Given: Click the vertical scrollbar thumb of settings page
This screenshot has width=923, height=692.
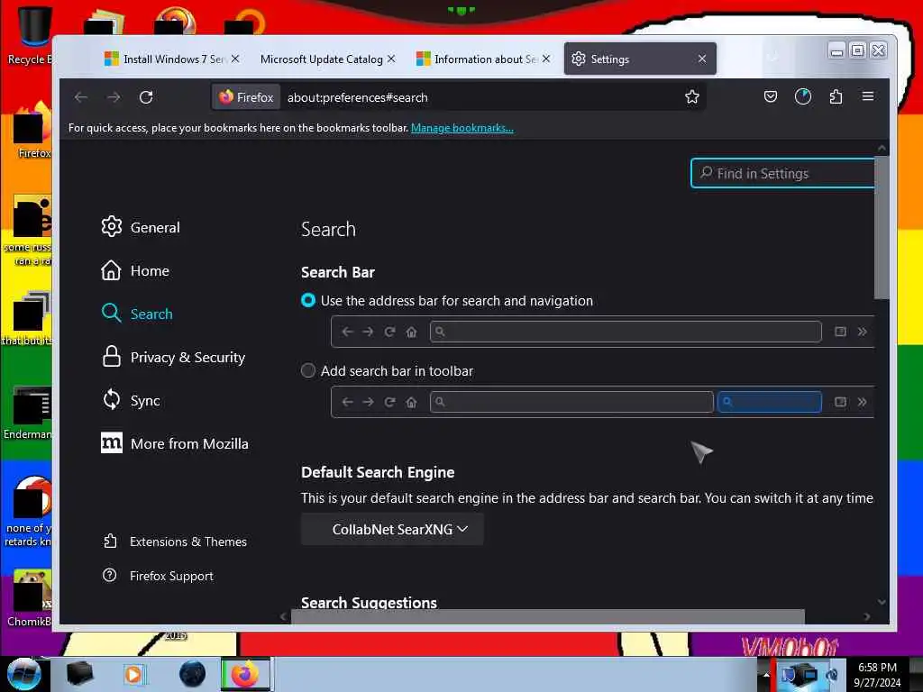Looking at the screenshot, I should click(882, 228).
